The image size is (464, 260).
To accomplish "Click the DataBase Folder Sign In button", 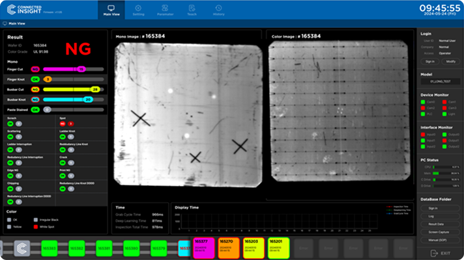I will (441, 208).
